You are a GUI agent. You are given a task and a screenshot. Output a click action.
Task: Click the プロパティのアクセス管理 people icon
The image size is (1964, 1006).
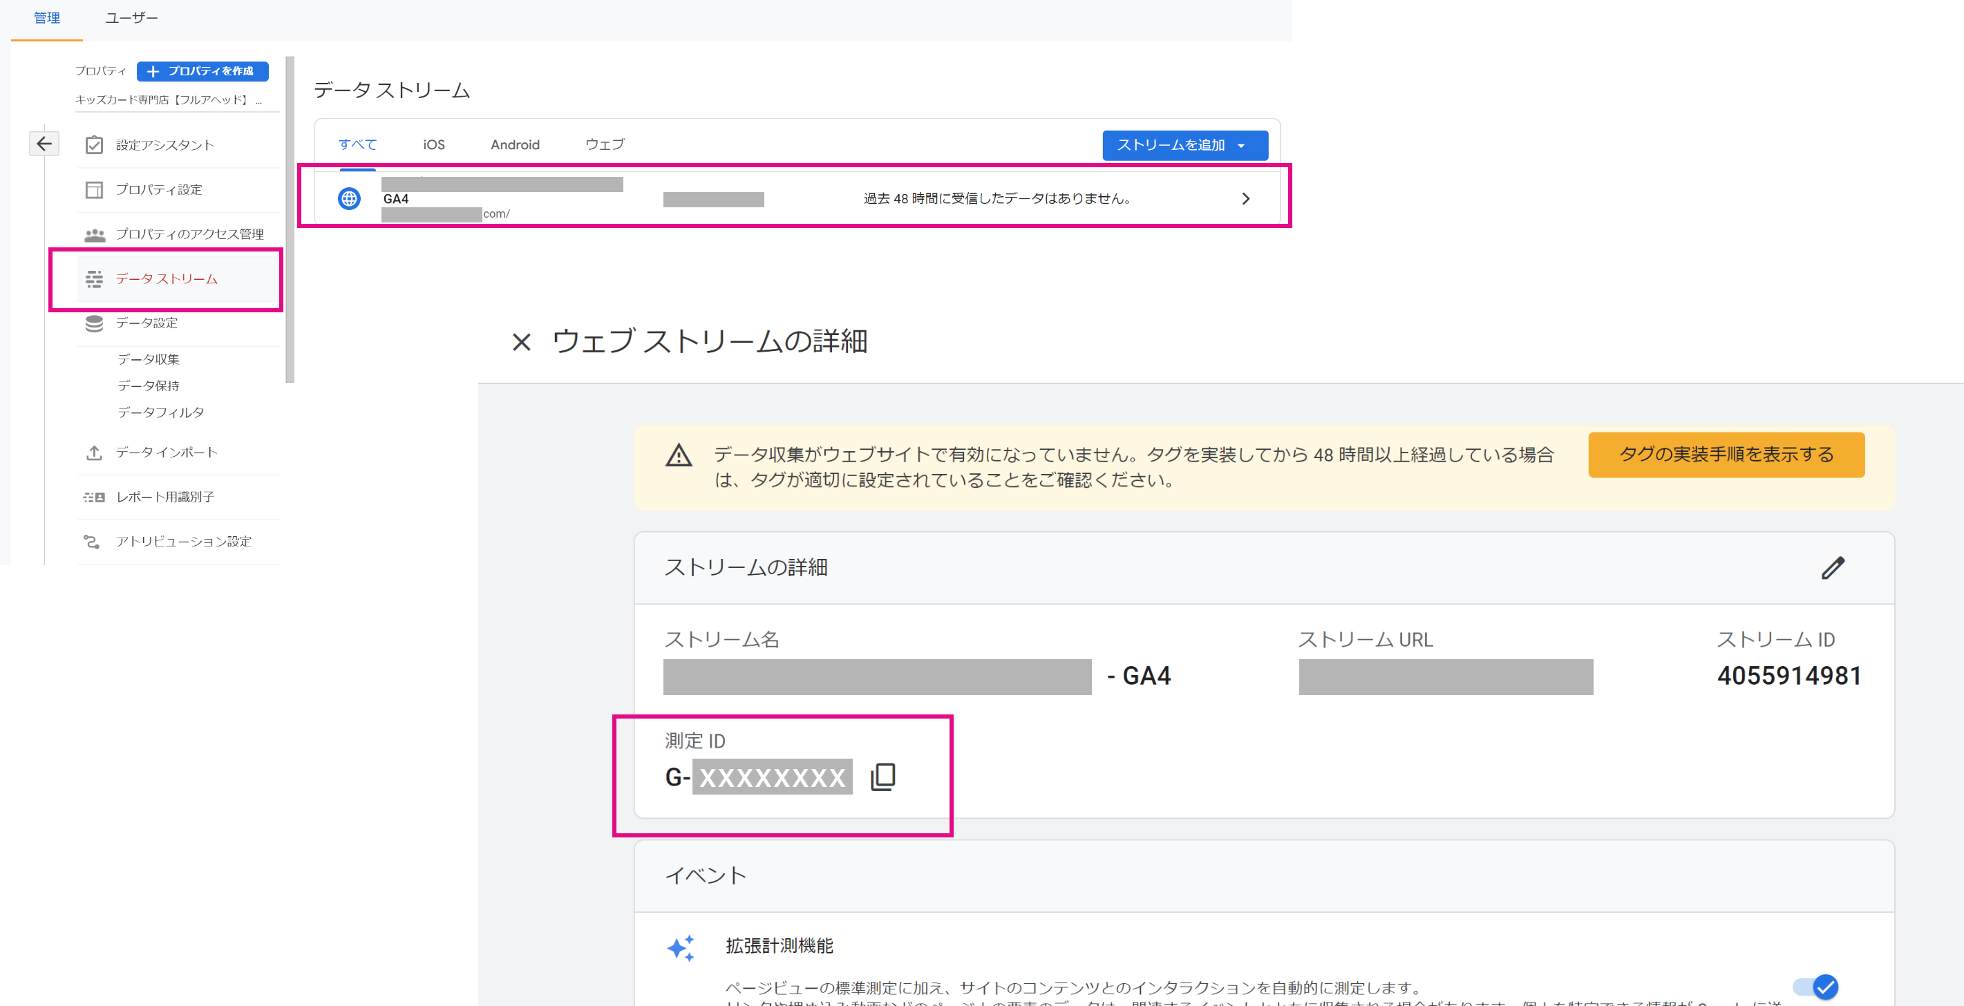(x=95, y=235)
